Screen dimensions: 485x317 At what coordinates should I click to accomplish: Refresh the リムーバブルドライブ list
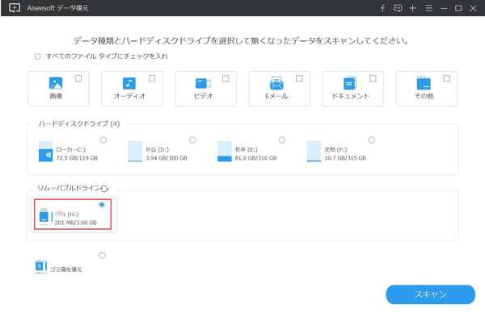(104, 188)
